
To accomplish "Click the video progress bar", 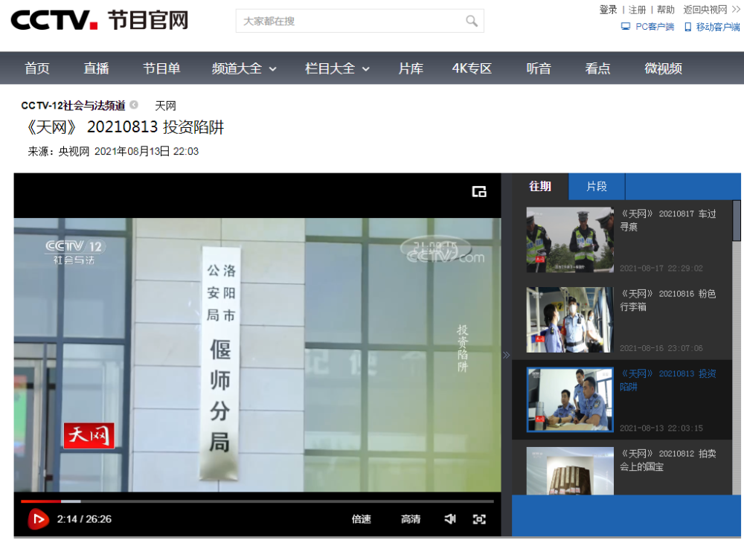I will click(257, 501).
